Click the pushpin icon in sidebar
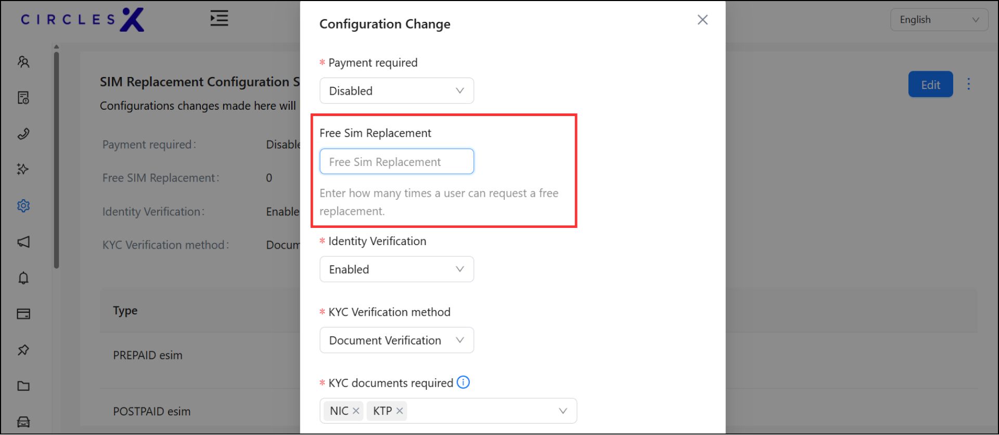 coord(23,350)
